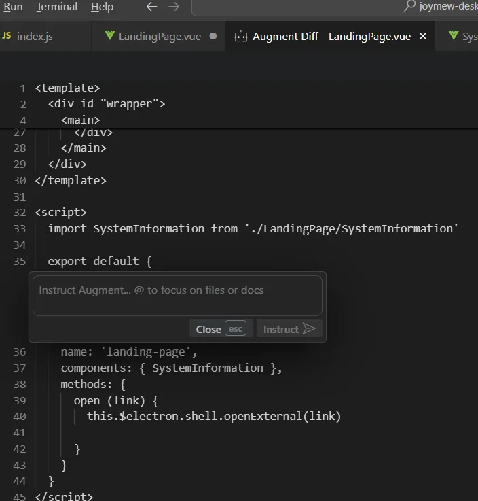Open the Help menu
Screen dimensions: 478x501
(102, 7)
